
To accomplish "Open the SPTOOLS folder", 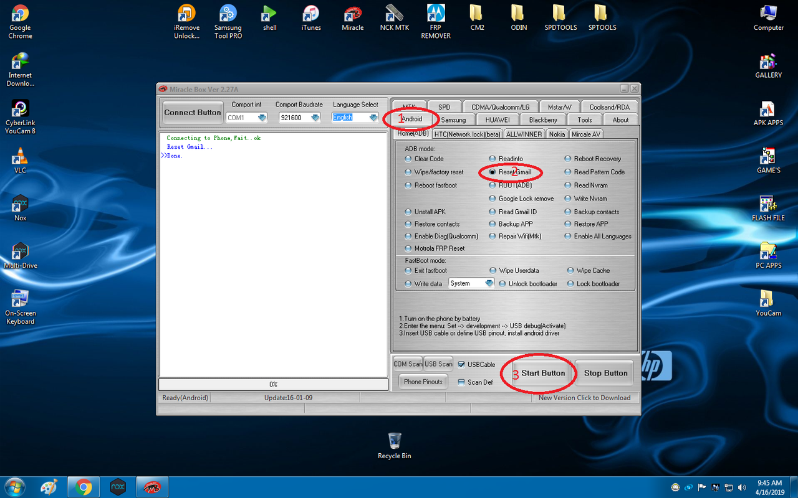I will click(602, 18).
